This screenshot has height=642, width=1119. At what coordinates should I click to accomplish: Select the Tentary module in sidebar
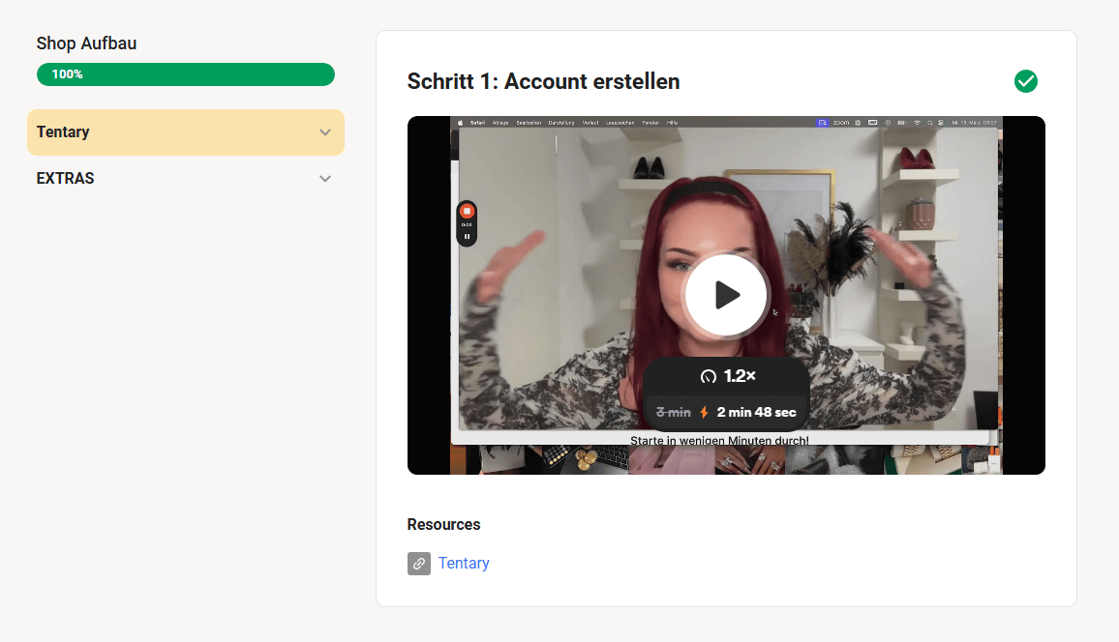186,132
